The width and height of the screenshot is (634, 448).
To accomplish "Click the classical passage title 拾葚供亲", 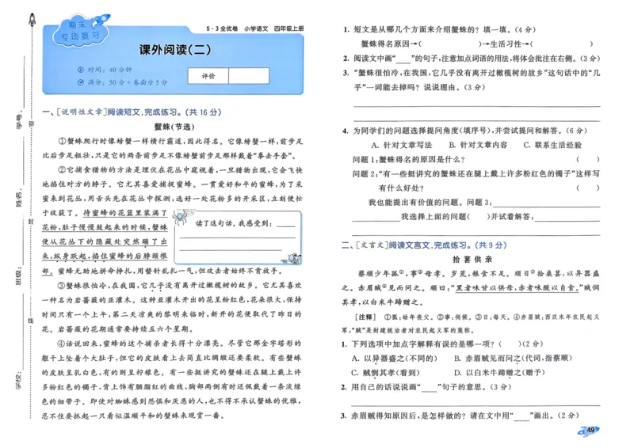I will click(x=472, y=260).
